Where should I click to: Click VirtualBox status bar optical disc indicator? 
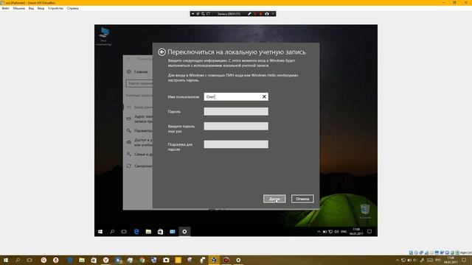[416, 252]
